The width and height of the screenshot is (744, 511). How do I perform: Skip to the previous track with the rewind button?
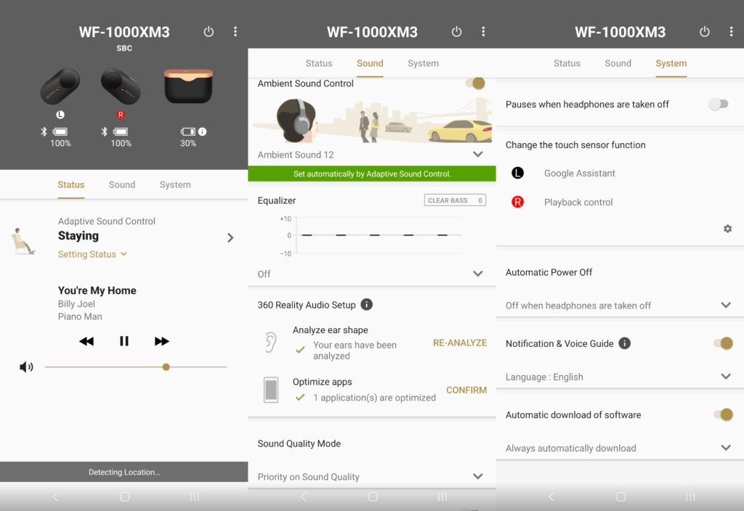86,341
